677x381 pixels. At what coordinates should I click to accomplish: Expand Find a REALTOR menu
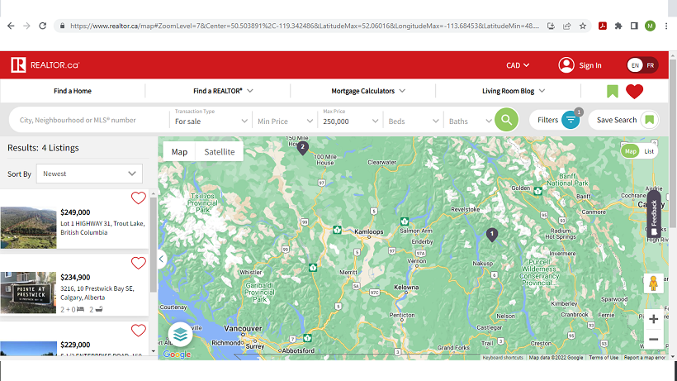coord(223,91)
